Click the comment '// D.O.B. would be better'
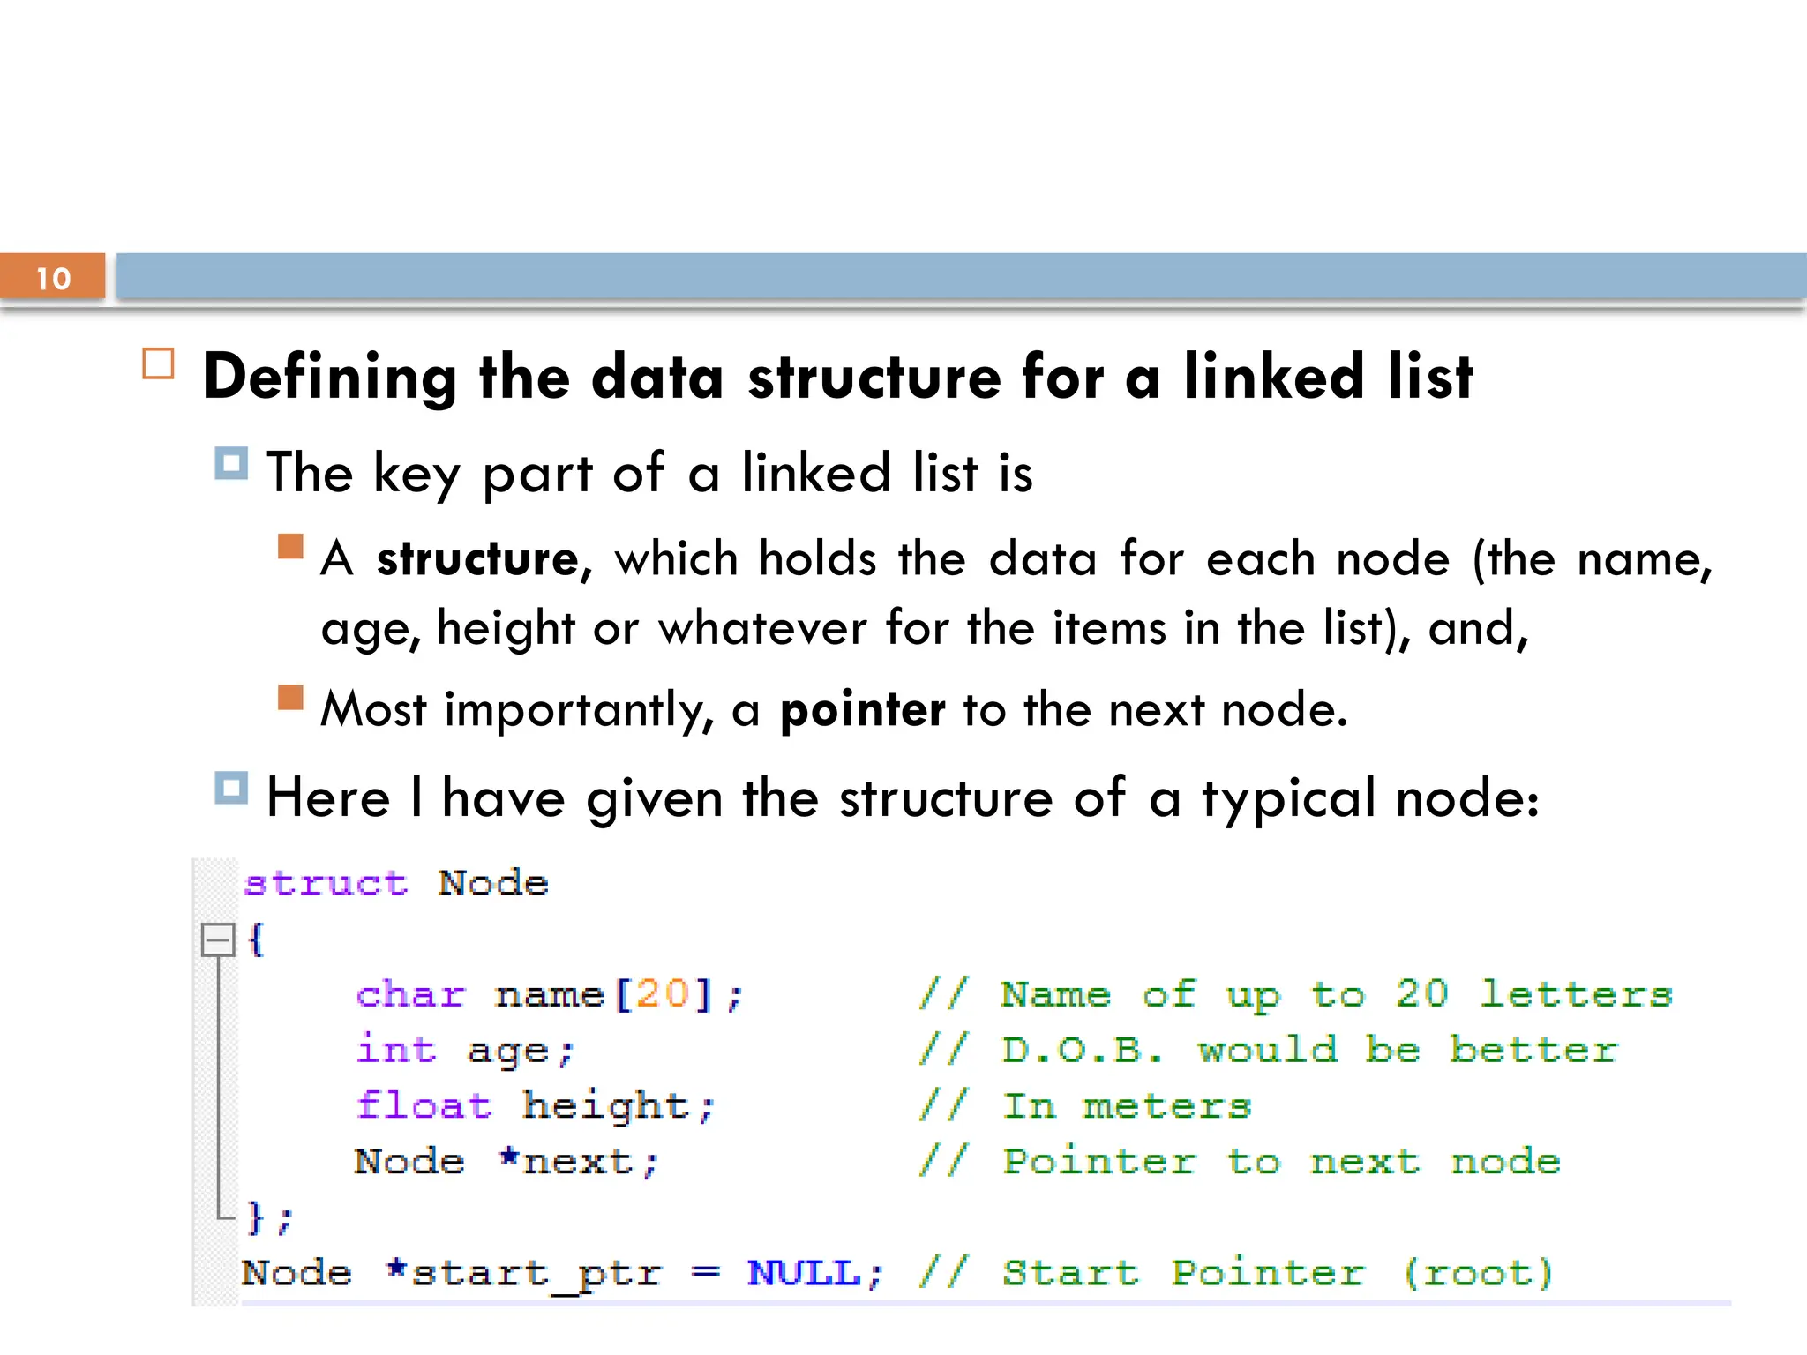Image resolution: width=1807 pixels, height=1355 pixels. 1268,1050
